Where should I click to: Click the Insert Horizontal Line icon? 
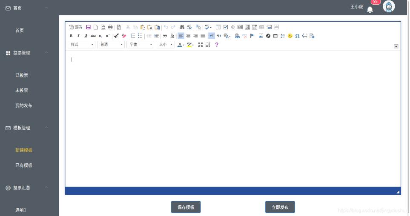(283, 36)
